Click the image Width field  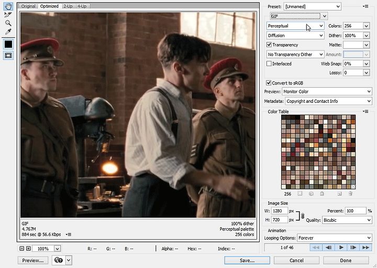280,211
